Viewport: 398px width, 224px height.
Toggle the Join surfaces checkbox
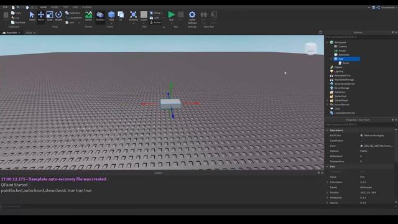[70, 22]
